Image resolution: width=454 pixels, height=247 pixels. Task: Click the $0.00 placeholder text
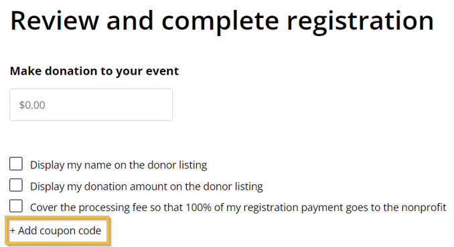coord(32,105)
